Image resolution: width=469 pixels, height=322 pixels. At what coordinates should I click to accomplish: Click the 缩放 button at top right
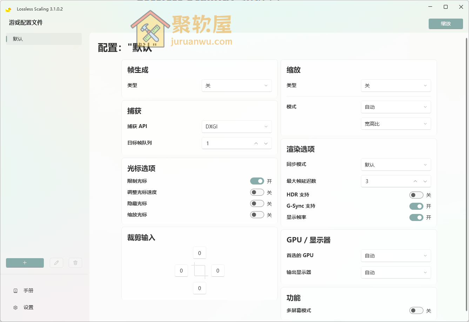(445, 24)
